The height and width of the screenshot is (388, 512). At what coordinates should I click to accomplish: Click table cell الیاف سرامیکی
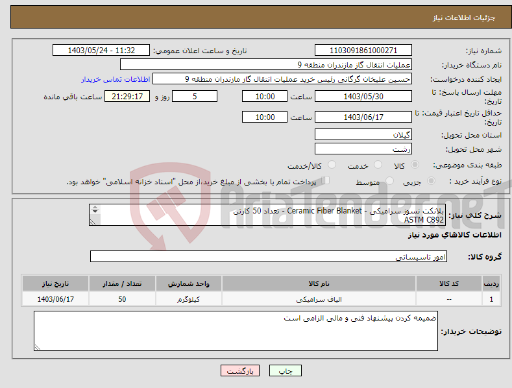(x=319, y=299)
